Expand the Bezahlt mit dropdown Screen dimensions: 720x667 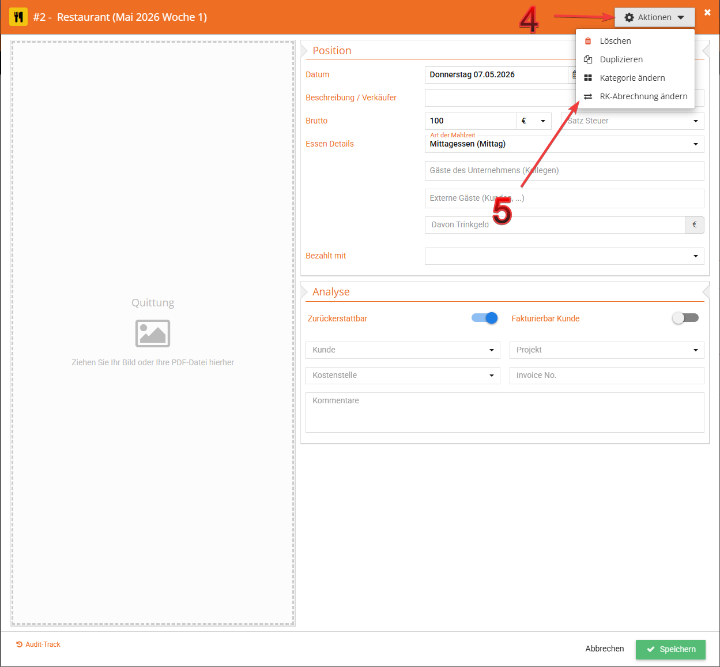564,256
